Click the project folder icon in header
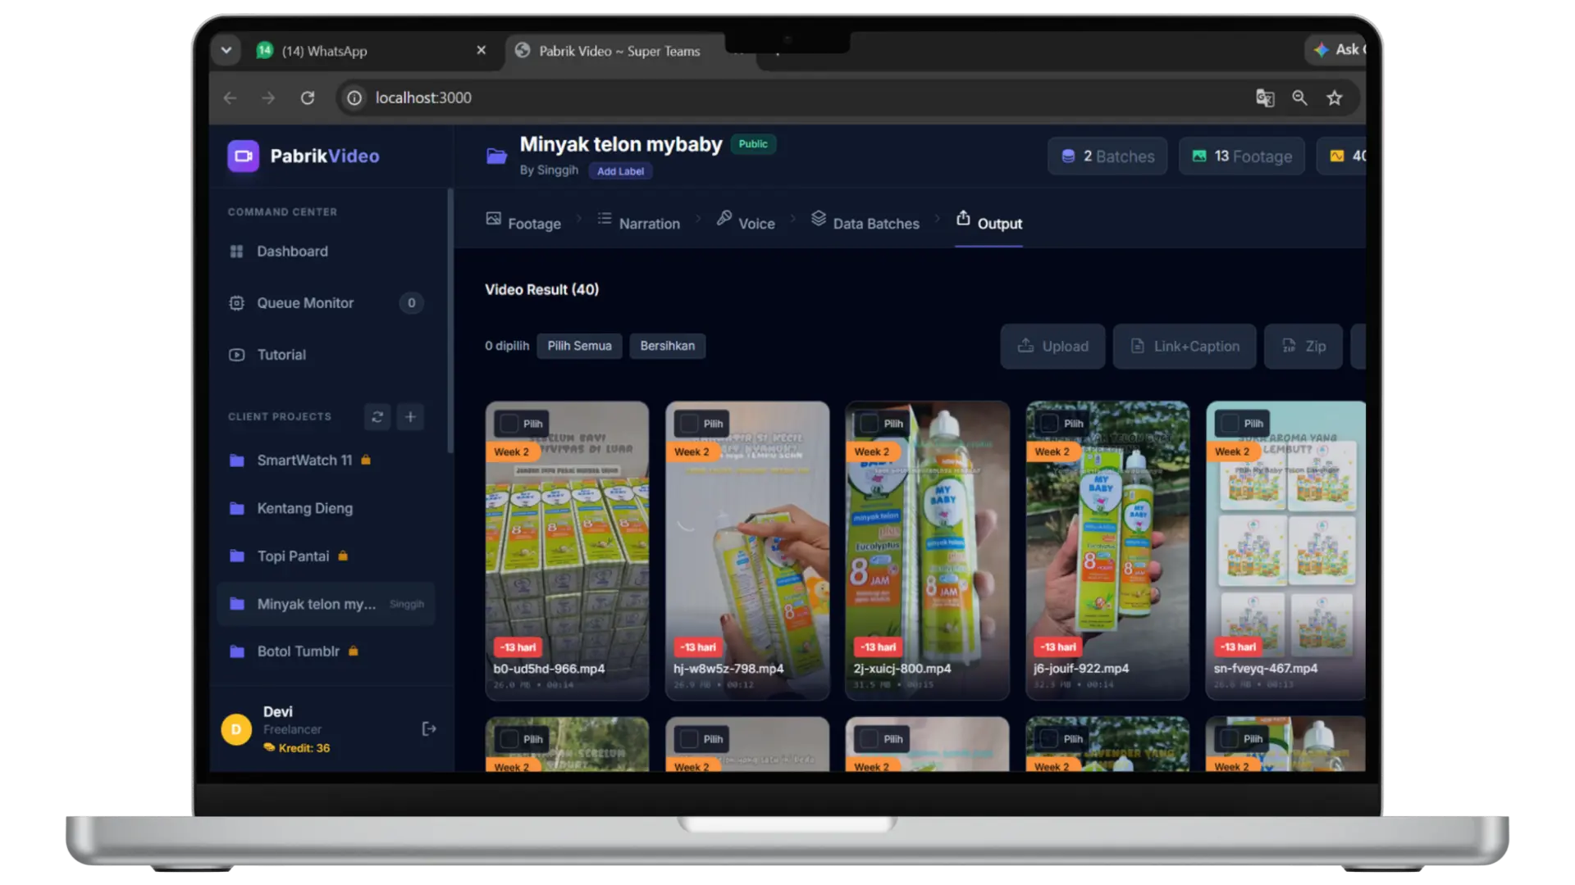Image resolution: width=1575 pixels, height=885 pixels. (x=496, y=156)
